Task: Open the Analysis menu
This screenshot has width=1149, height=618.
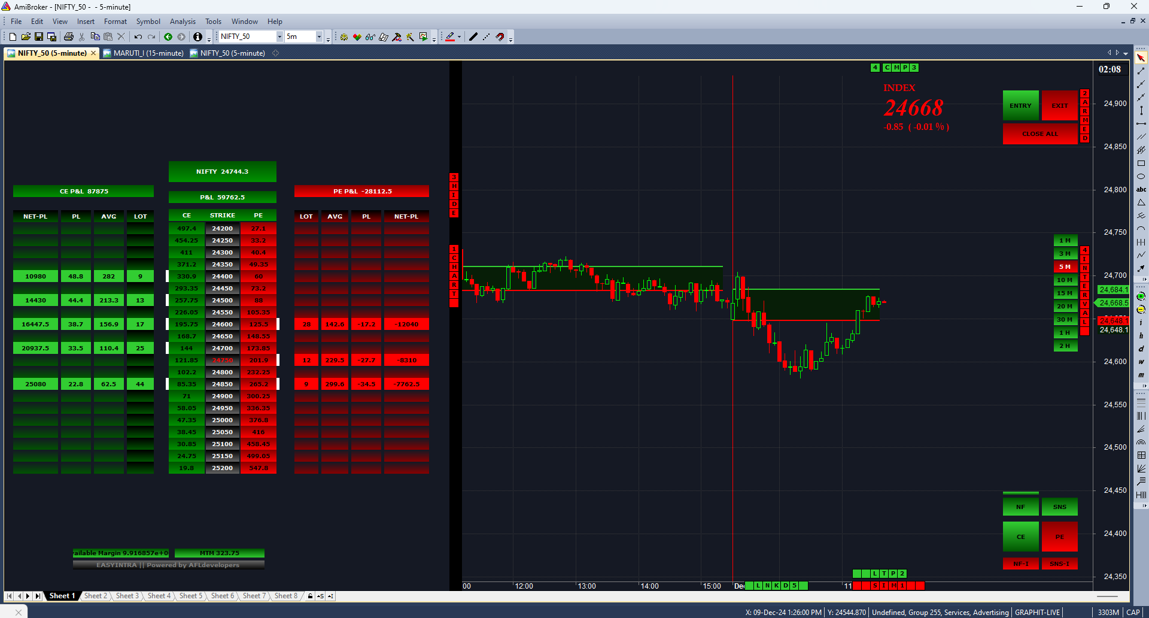Action: tap(183, 22)
